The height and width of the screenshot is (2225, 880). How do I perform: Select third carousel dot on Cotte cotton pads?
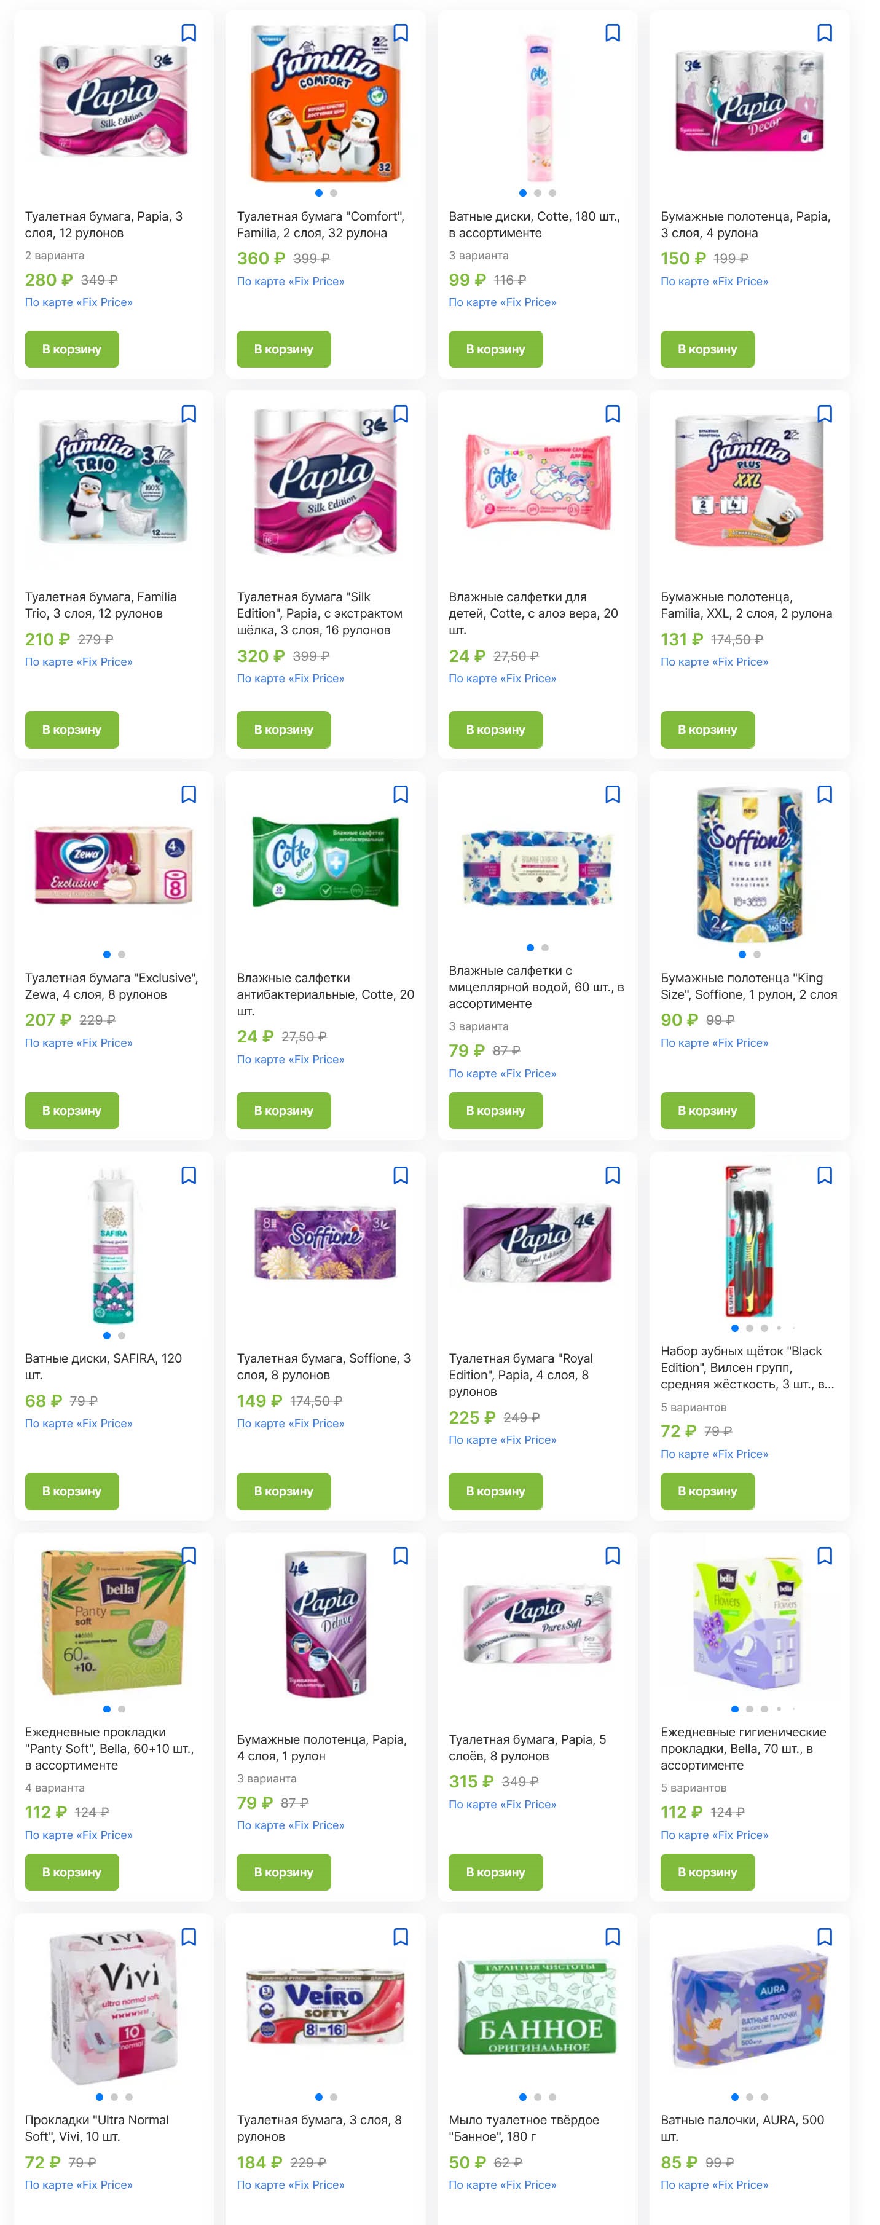pos(552,194)
